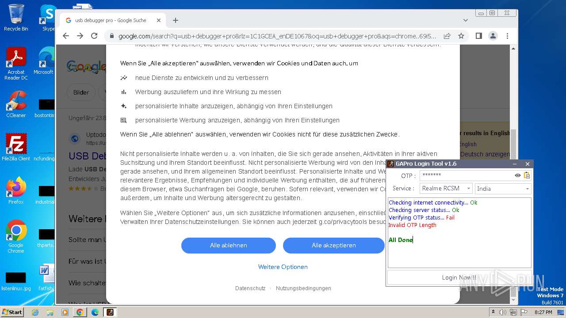Go forward in Chrome
The image size is (566, 318).
click(x=80, y=36)
